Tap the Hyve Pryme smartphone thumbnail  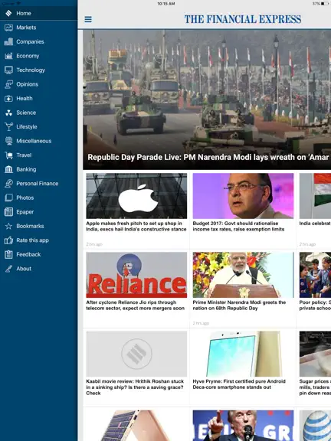coord(243,354)
